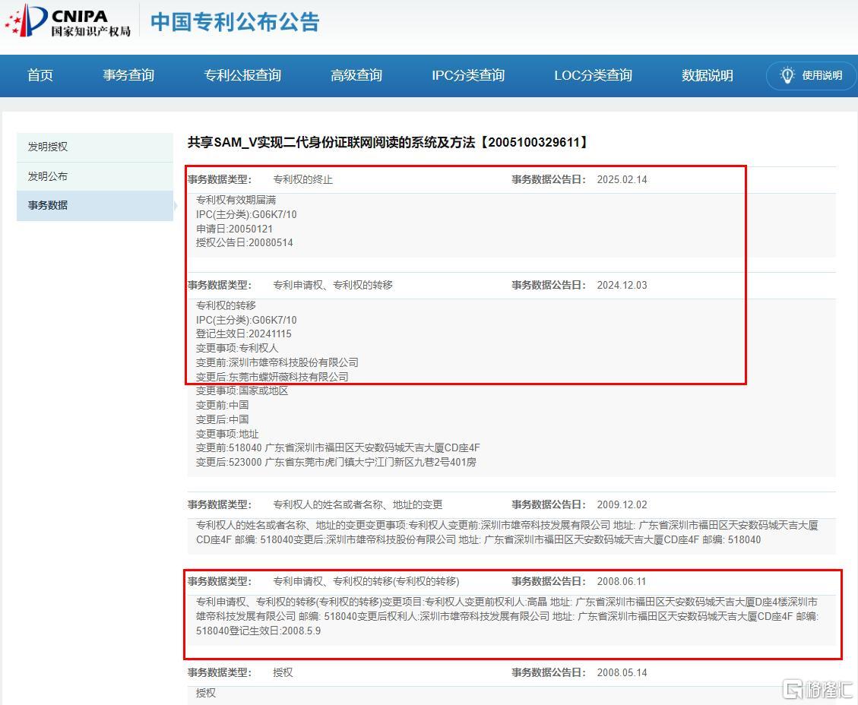Click the announcement date 2024.12.03
Screen dimensions: 858x705
click(x=622, y=286)
